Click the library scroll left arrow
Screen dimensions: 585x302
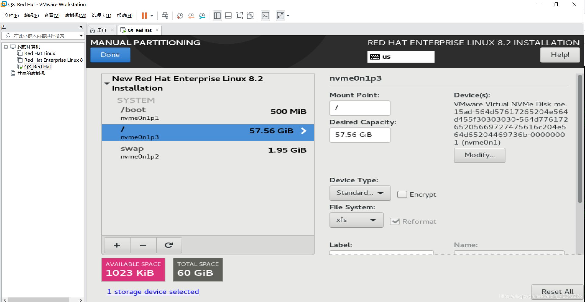(5, 300)
